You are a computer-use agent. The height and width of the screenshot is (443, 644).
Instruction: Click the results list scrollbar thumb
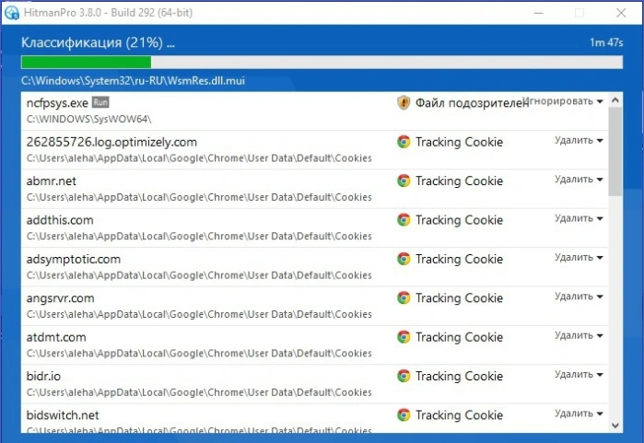(615, 151)
